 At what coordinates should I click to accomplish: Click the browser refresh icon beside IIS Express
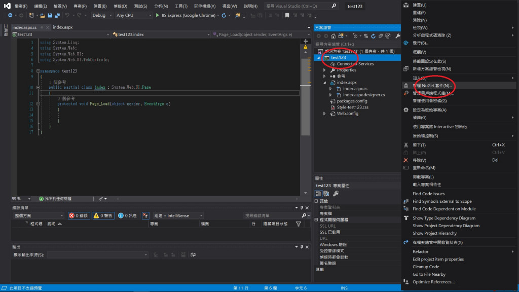[224, 15]
